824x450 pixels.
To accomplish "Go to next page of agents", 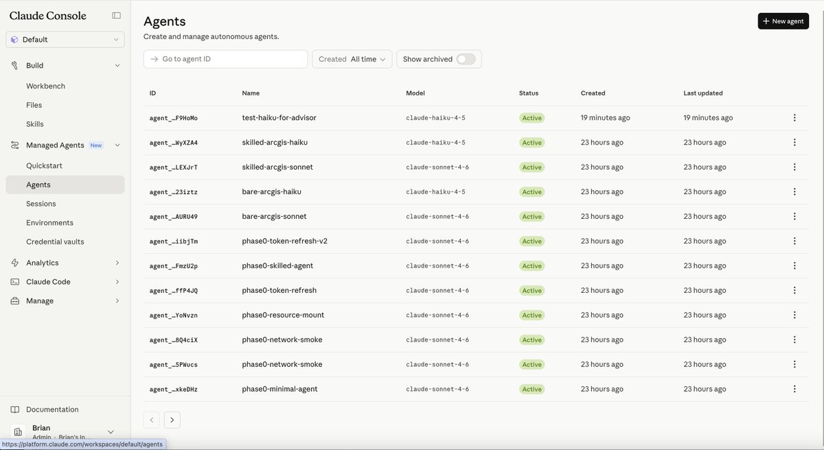I will [172, 419].
